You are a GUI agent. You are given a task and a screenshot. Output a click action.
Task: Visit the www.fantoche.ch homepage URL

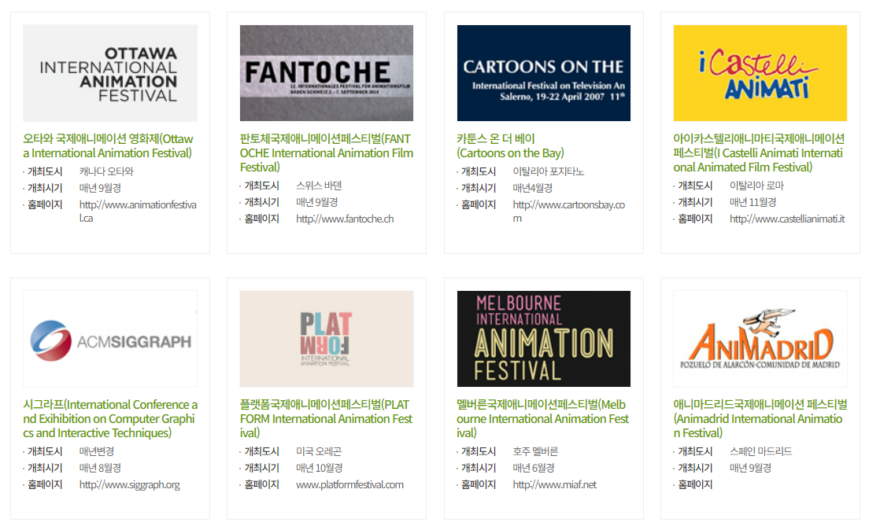345,219
